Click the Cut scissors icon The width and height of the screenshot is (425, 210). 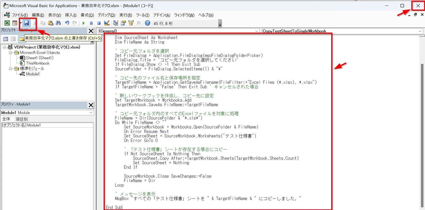(34, 23)
